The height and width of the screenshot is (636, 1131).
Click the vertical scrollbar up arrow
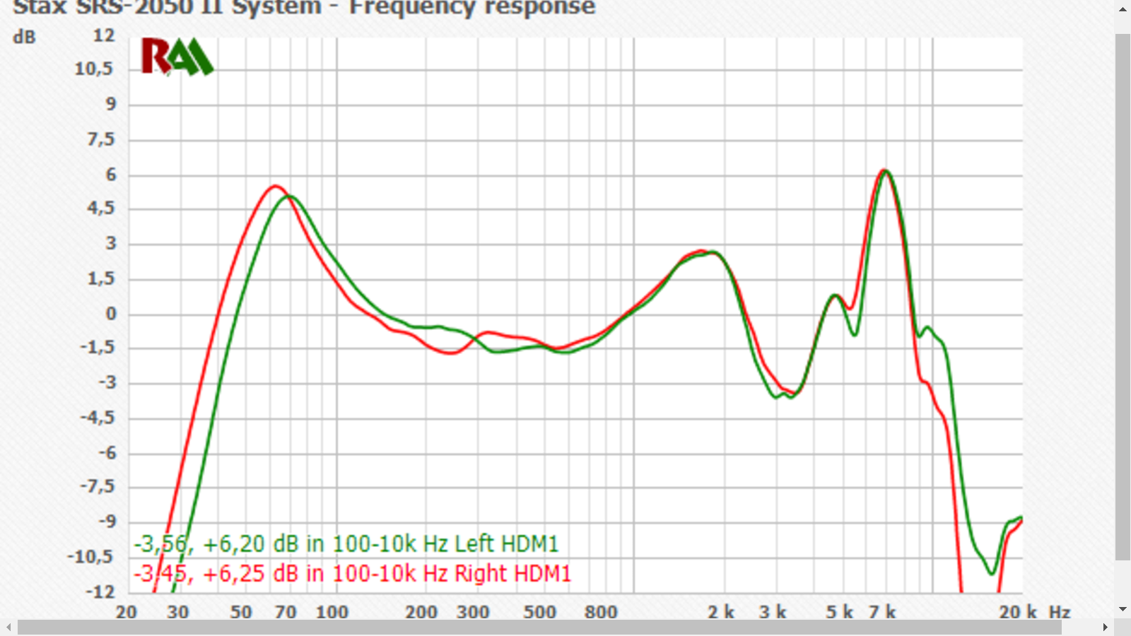(1123, 9)
